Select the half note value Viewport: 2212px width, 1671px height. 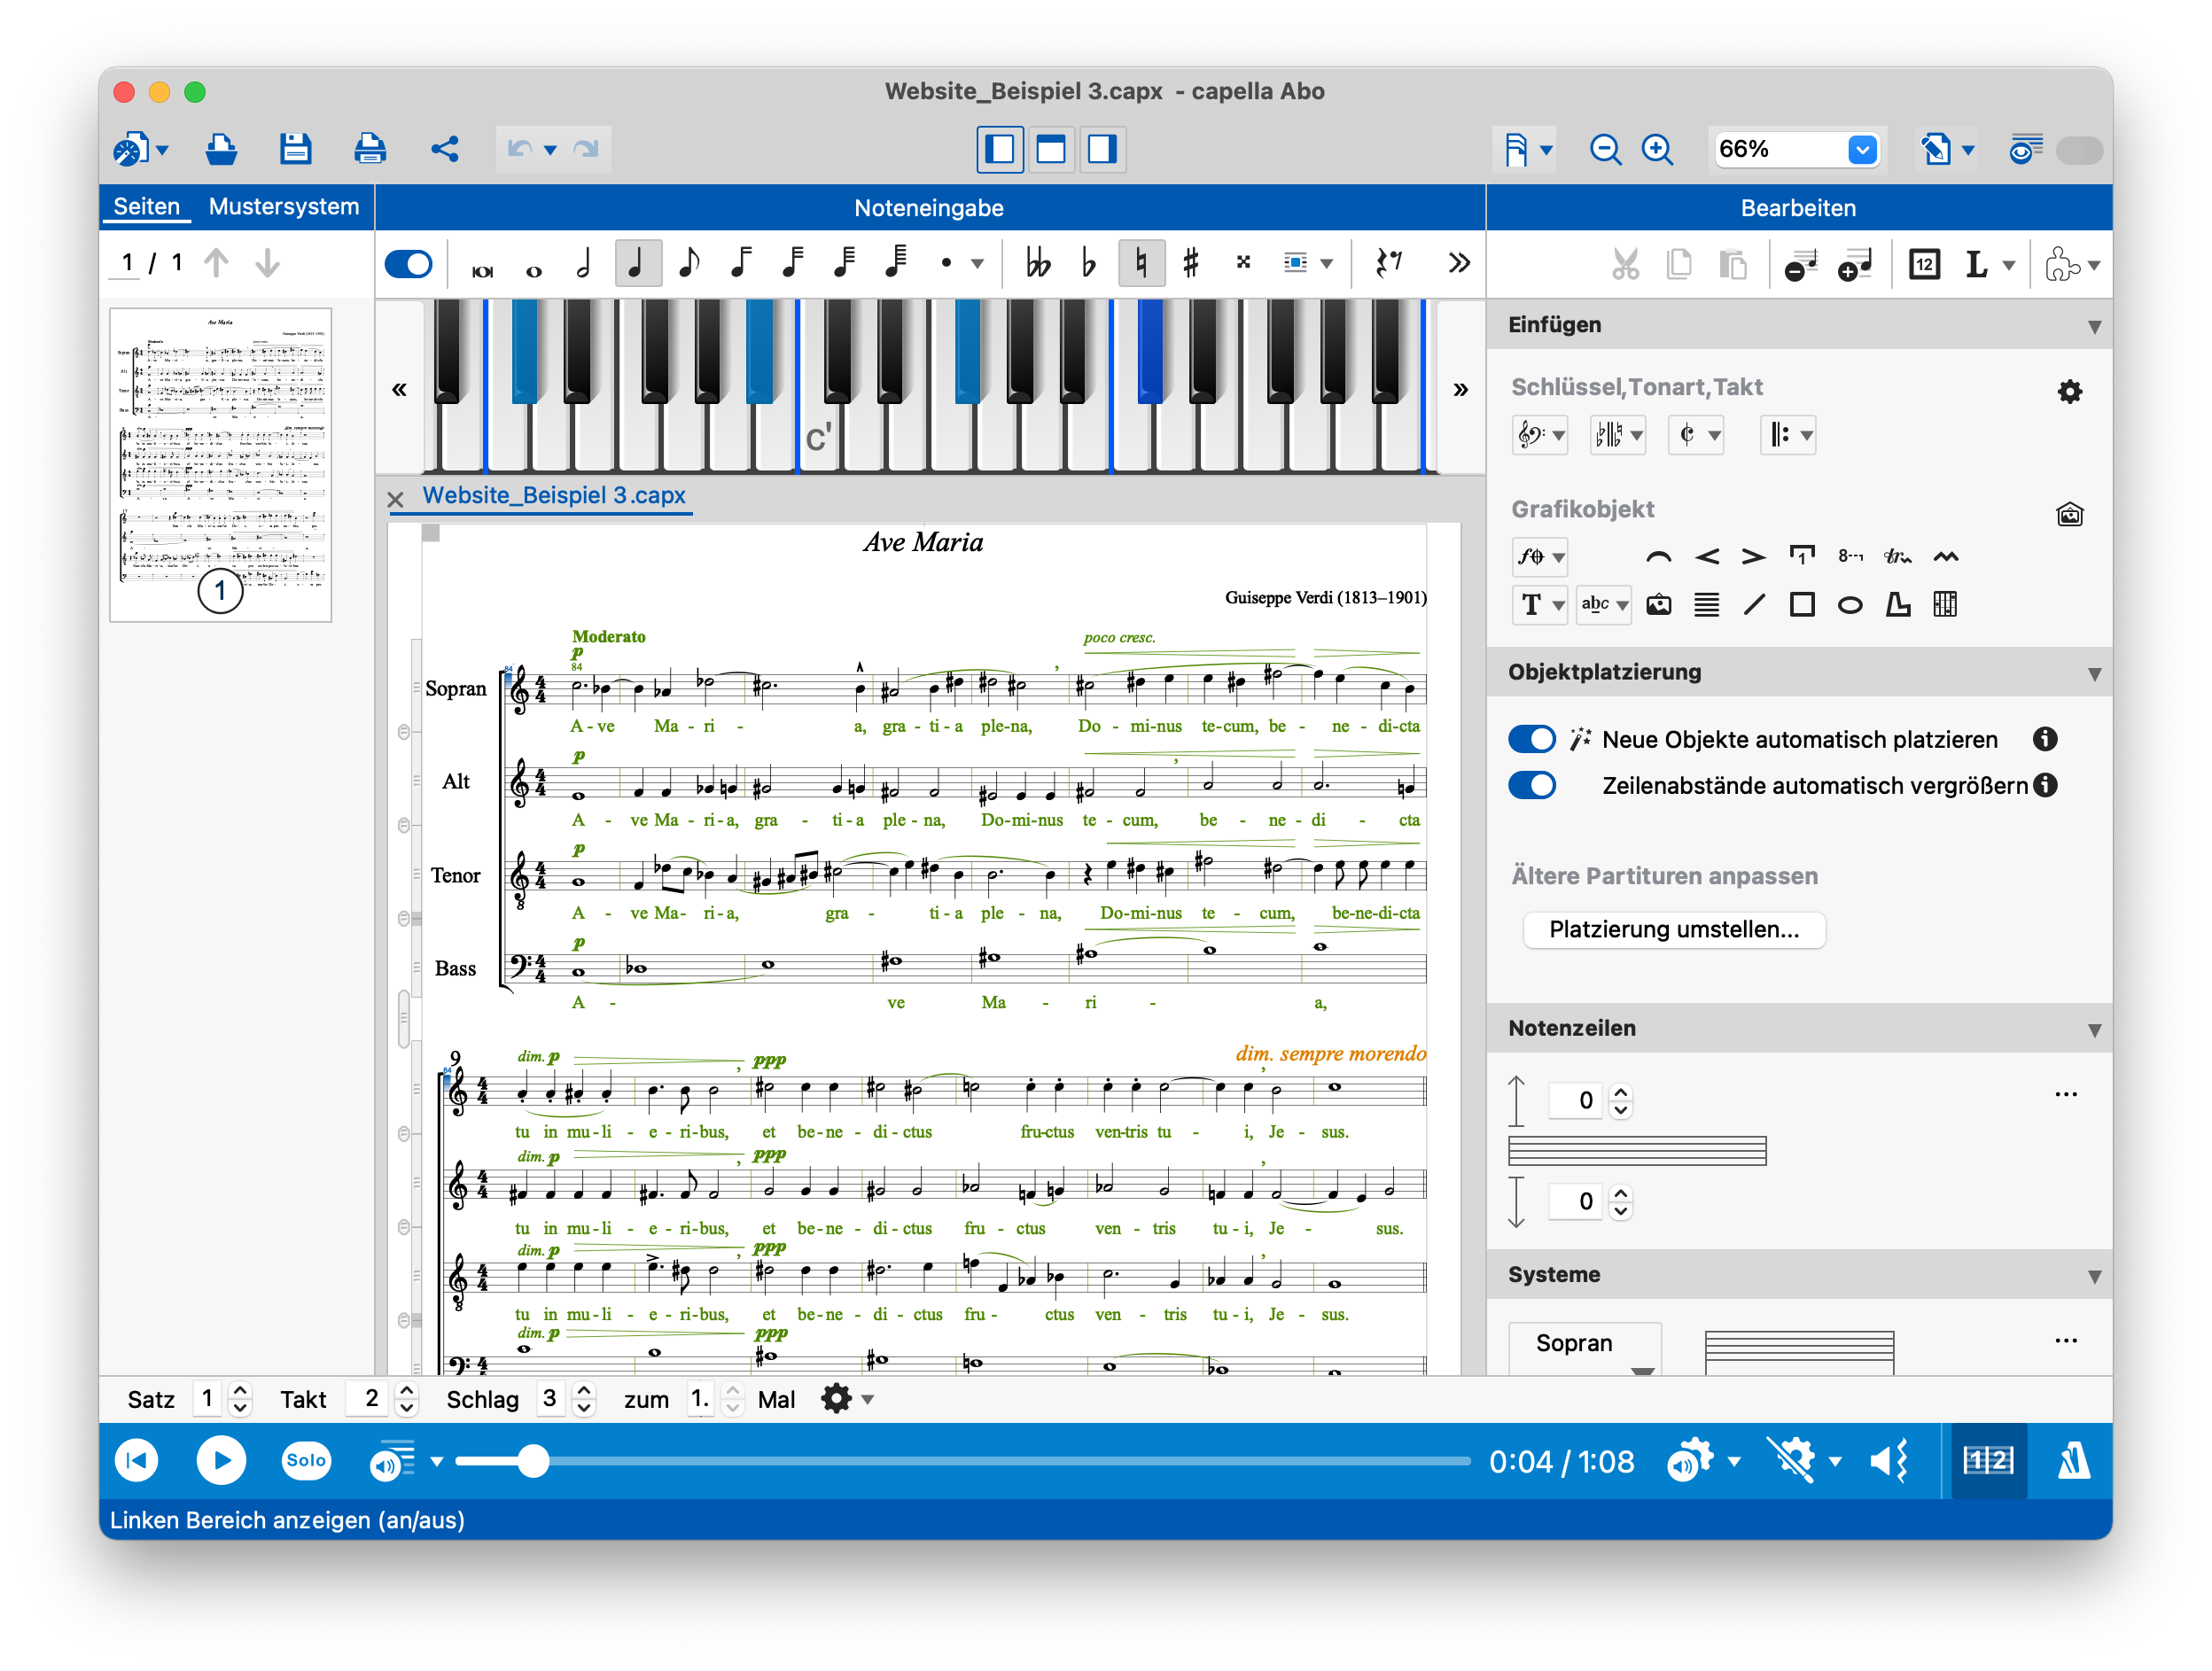pos(584,263)
